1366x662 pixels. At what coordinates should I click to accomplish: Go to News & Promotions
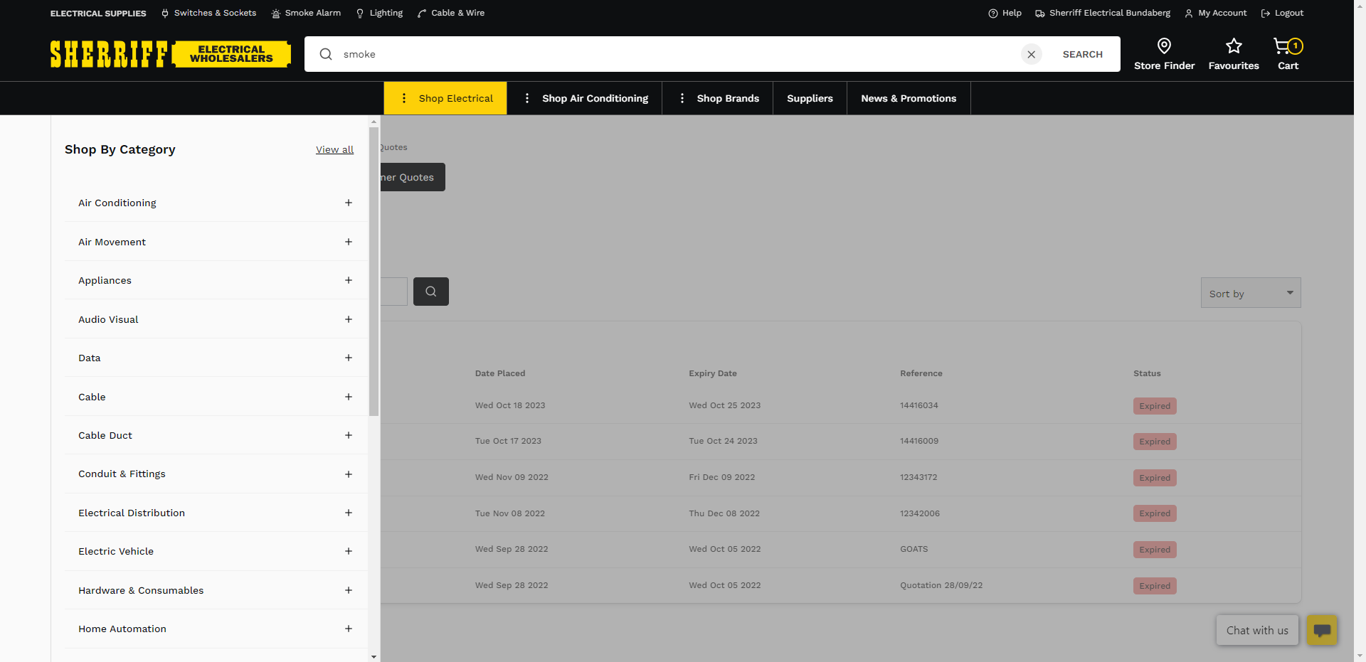click(908, 98)
